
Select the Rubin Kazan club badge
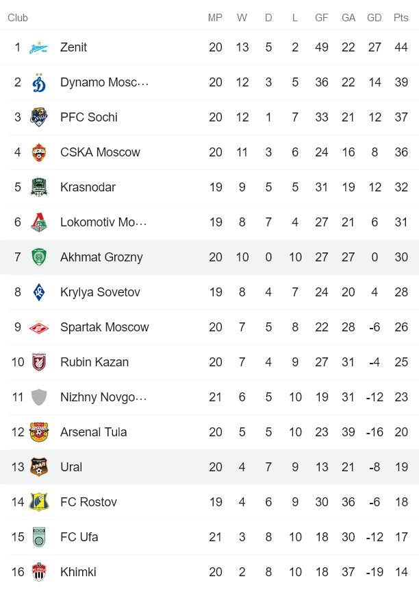tap(40, 362)
